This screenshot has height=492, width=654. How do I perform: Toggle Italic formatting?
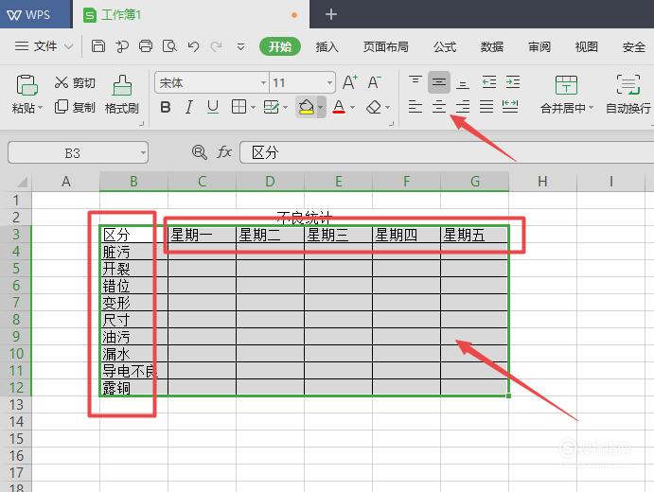189,107
